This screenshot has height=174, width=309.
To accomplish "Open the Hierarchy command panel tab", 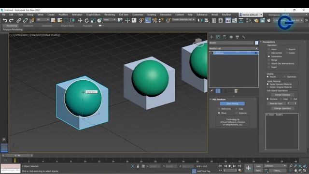I will click(x=224, y=37).
